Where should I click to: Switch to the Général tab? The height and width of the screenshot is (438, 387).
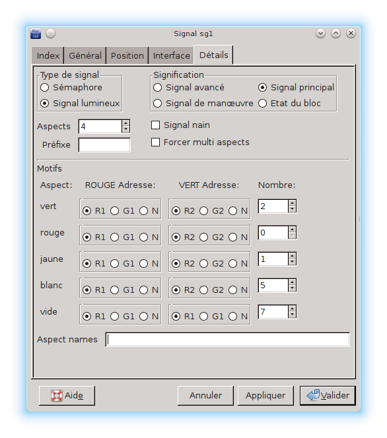click(x=85, y=55)
